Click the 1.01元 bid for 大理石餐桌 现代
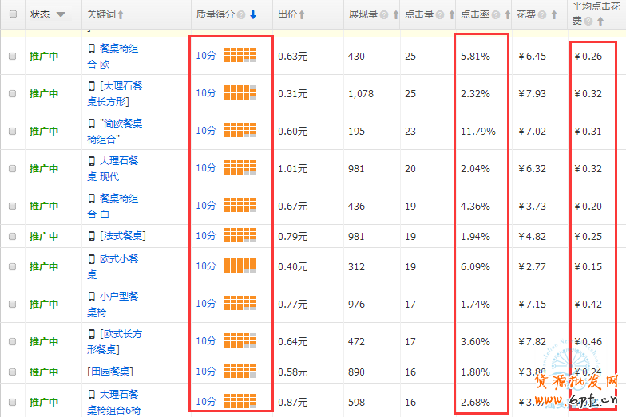This screenshot has width=626, height=417. [292, 169]
